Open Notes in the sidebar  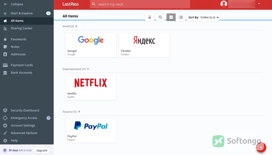coord(27,47)
